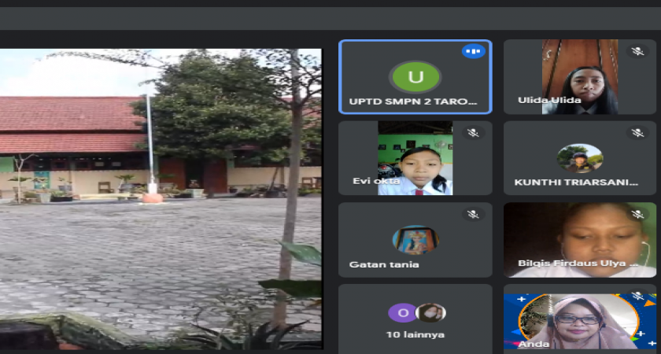Select the Anda self-view video tile
The width and height of the screenshot is (661, 354).
[580, 319]
